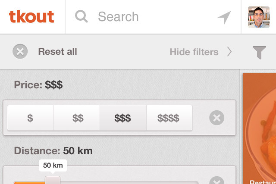Collapse filters using the chevron arrow
This screenshot has height=184, width=276.
click(229, 52)
